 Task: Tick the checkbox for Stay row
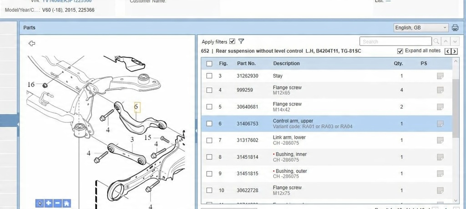(x=209, y=76)
